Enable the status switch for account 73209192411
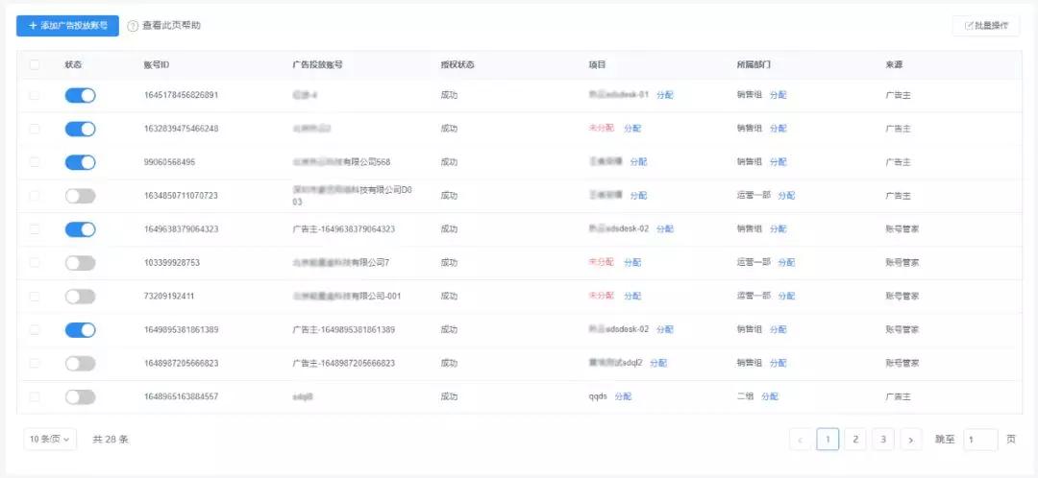 click(80, 297)
